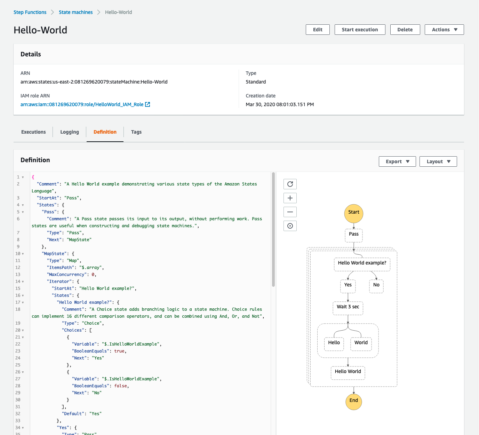Screen dimensions: 479x435
Task: Zoom in on the workflow graph
Action: pyautogui.click(x=290, y=198)
